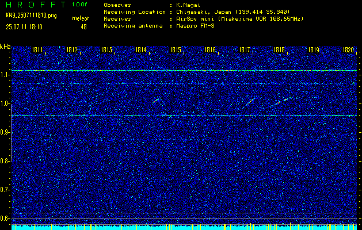Viewport: 362px width, 230px height.
Task: Select location text Chigasaki, Japan
Action: pos(204,11)
